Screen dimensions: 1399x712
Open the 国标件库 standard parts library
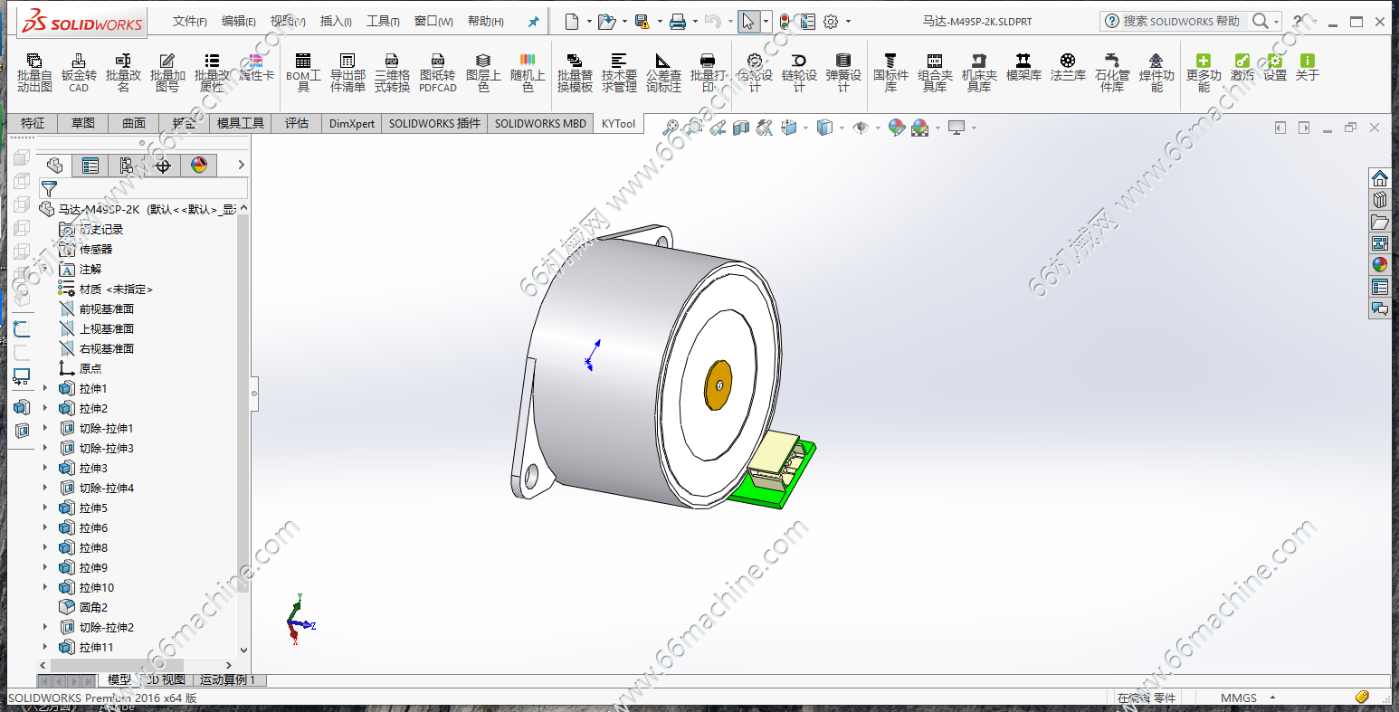pyautogui.click(x=890, y=72)
